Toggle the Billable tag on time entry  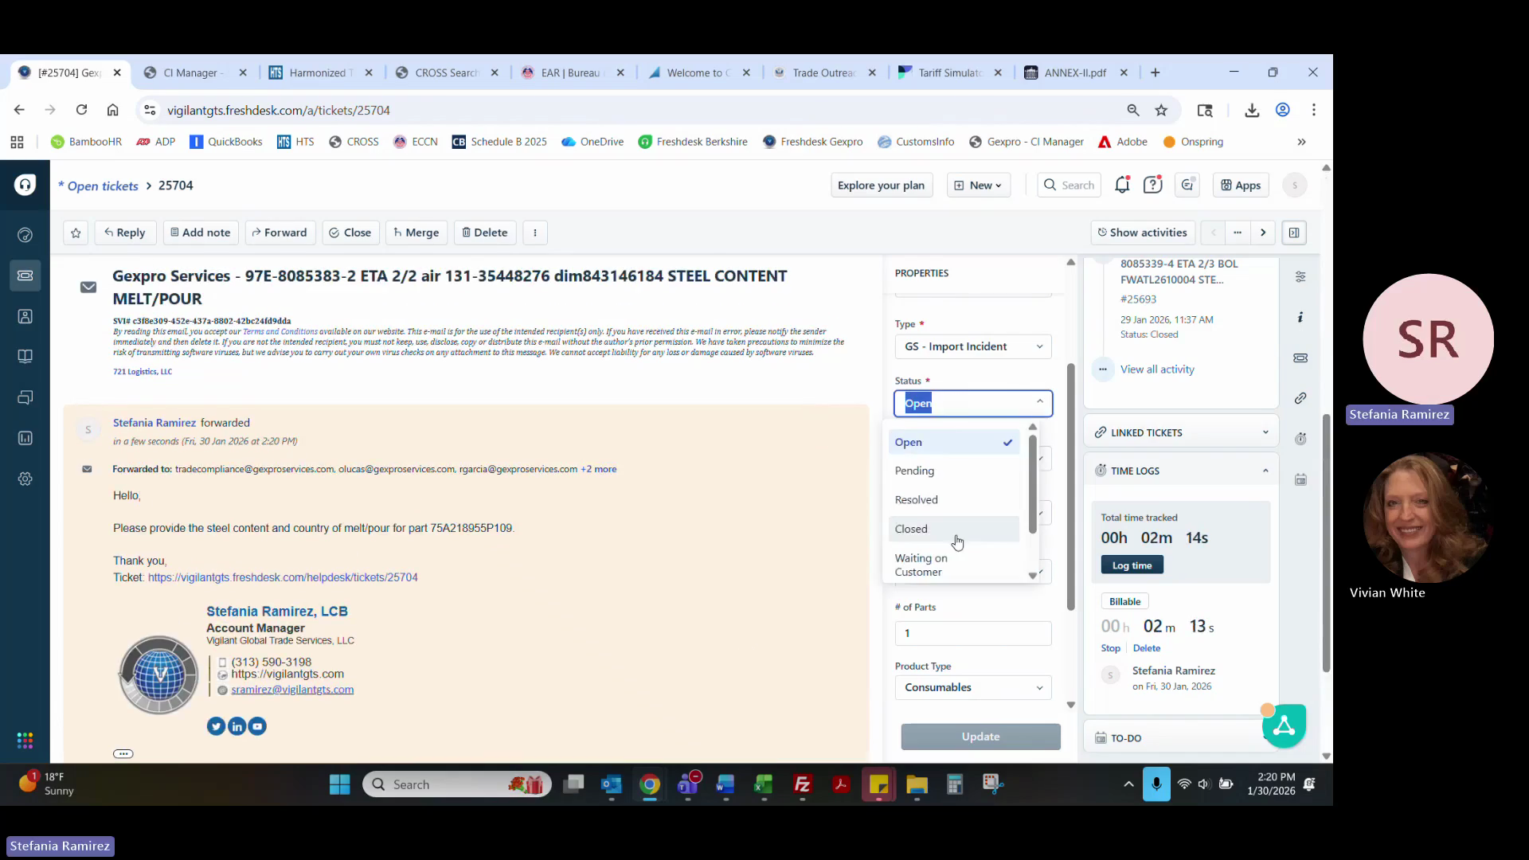[1124, 601]
